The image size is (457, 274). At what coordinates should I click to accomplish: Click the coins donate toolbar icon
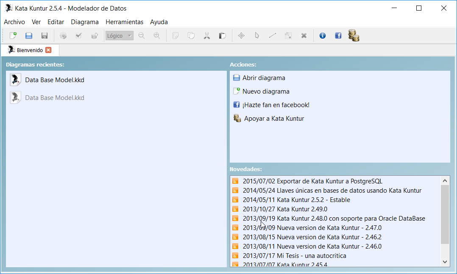pos(354,35)
